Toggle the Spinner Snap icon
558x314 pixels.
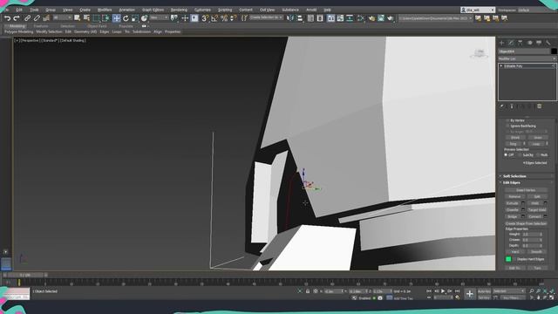point(233,18)
